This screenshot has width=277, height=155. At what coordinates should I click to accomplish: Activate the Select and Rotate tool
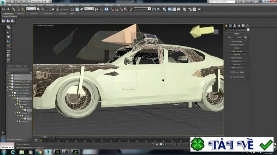click(x=72, y=9)
